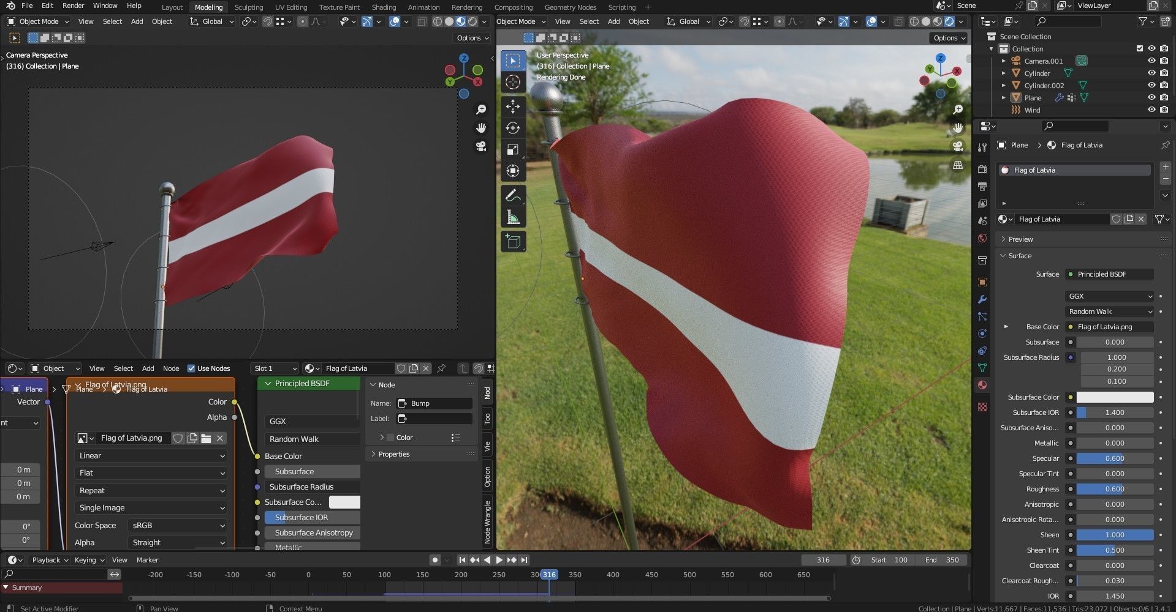This screenshot has height=612, width=1176.
Task: Click the auto keying record button
Action: pyautogui.click(x=434, y=560)
